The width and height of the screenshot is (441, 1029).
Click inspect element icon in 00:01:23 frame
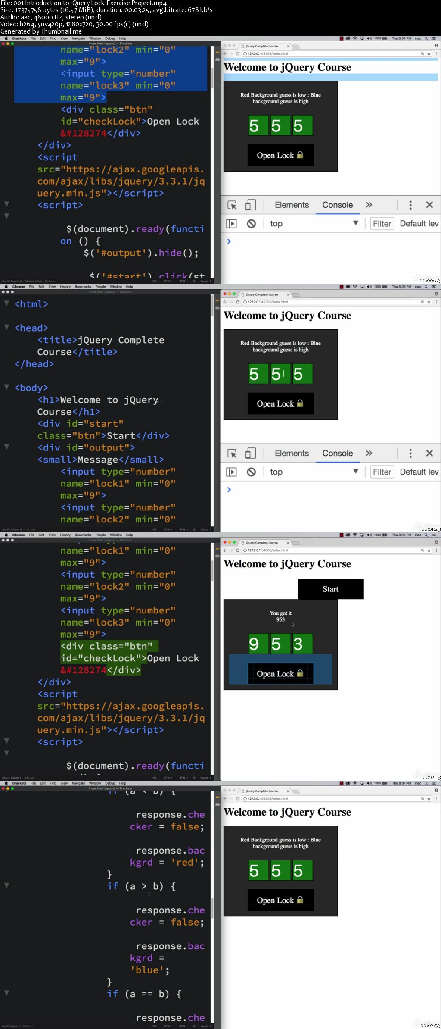point(232,454)
